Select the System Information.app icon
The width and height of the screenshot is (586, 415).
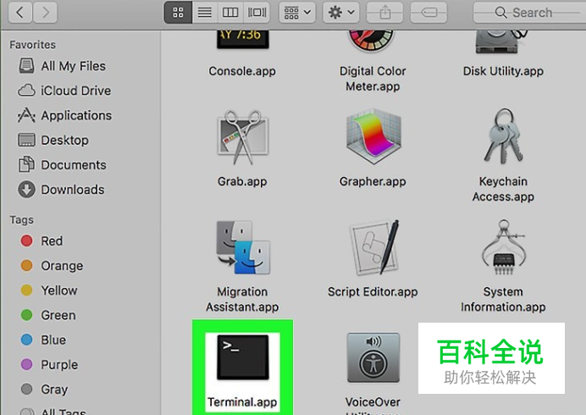click(503, 247)
